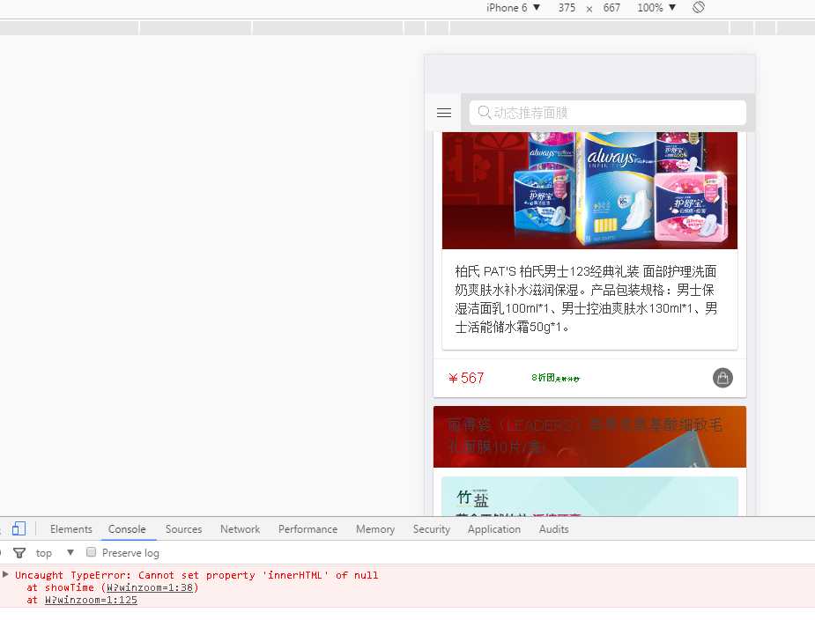Expand the Uncaught TypeError message

[x=5, y=574]
